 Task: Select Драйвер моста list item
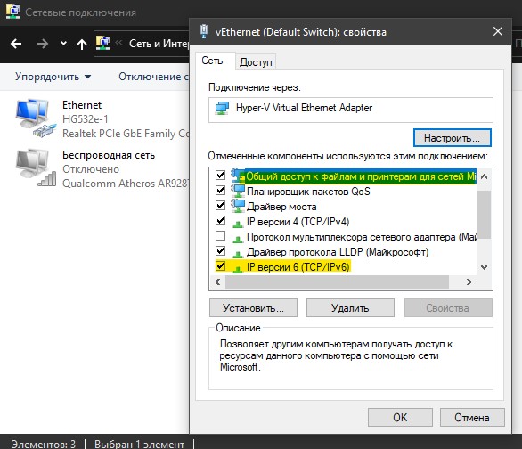pyautogui.click(x=281, y=207)
